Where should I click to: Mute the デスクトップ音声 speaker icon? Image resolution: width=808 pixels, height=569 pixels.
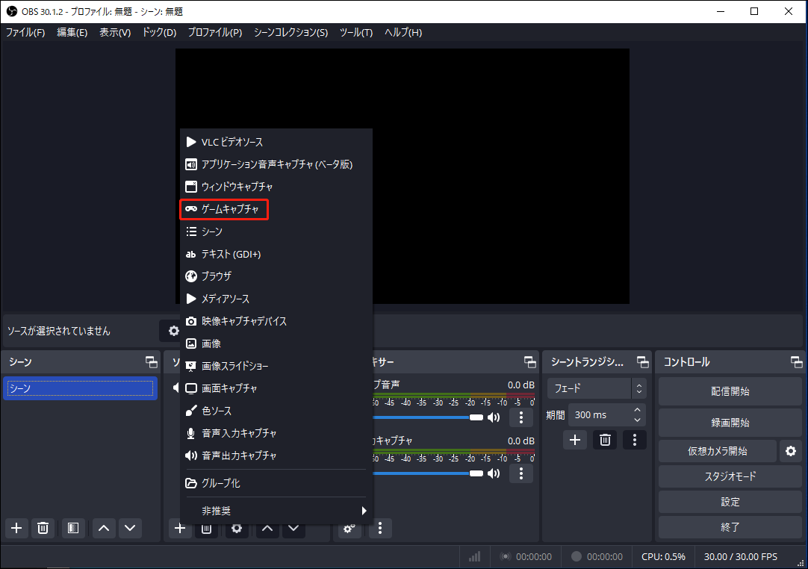(493, 417)
